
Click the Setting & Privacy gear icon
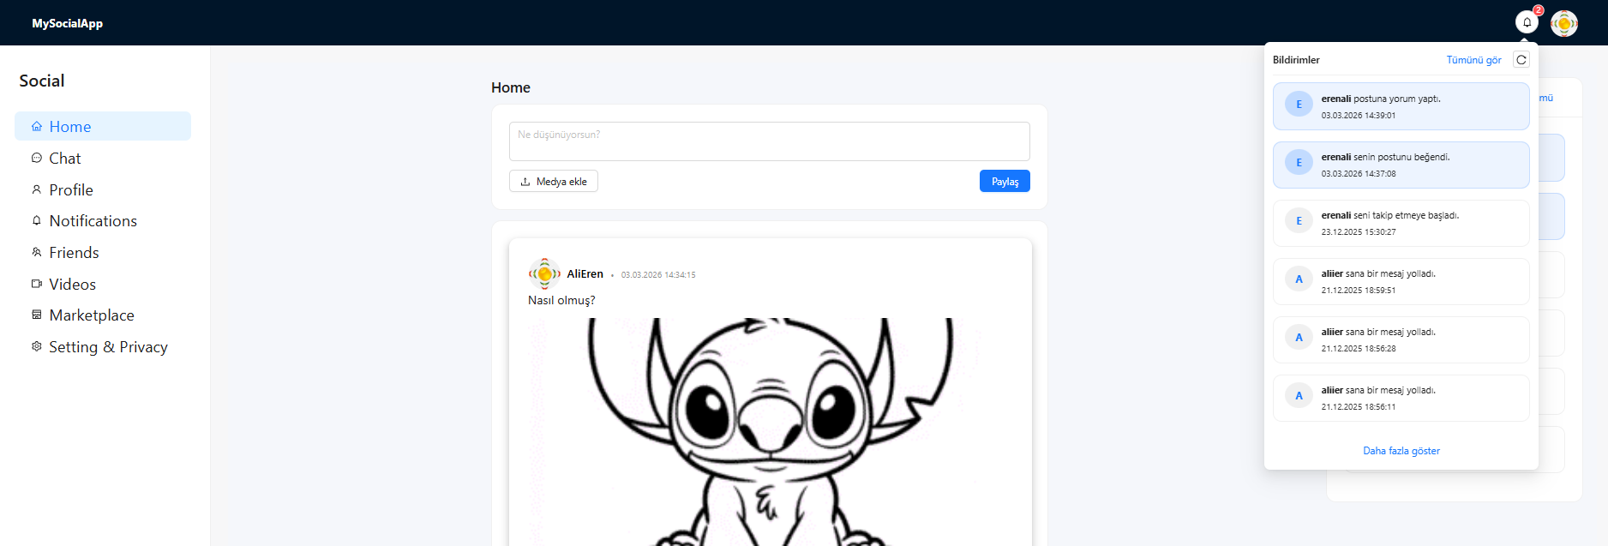tap(37, 346)
